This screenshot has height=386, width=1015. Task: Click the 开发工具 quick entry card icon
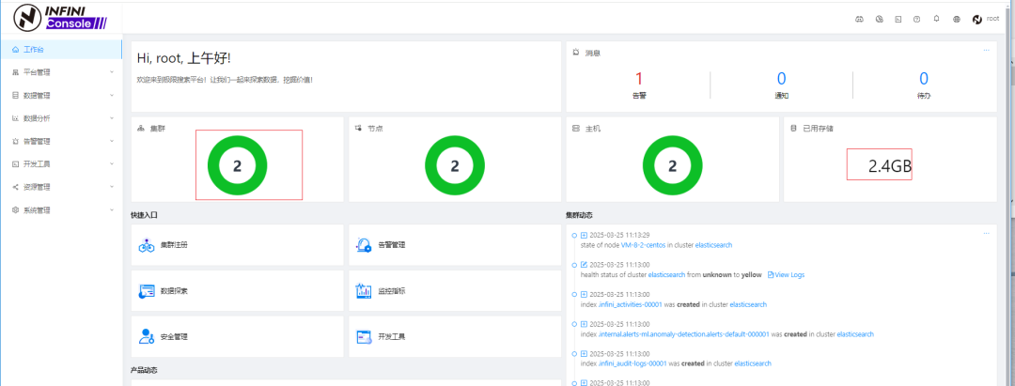363,337
